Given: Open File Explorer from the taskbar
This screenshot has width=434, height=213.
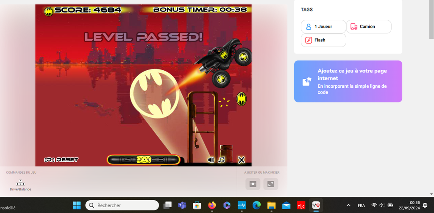Looking at the screenshot, I should [272, 205].
